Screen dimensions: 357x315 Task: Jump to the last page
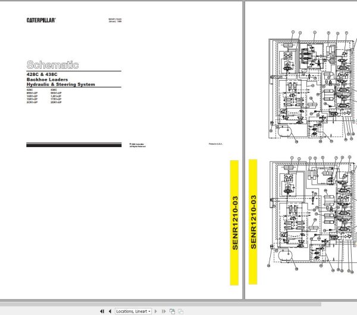tap(164, 311)
